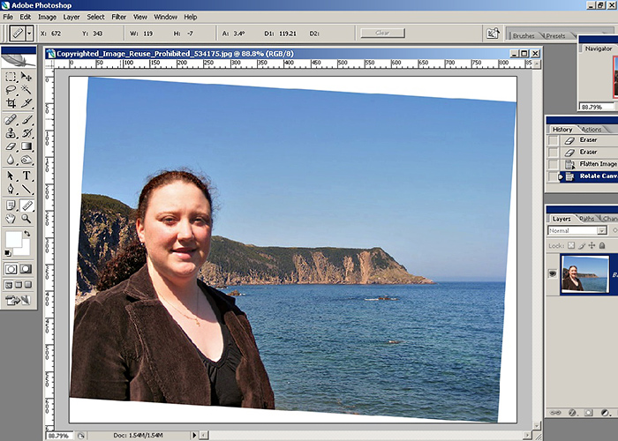Select the Magic Wand tool
Image resolution: width=618 pixels, height=441 pixels.
(x=26, y=90)
